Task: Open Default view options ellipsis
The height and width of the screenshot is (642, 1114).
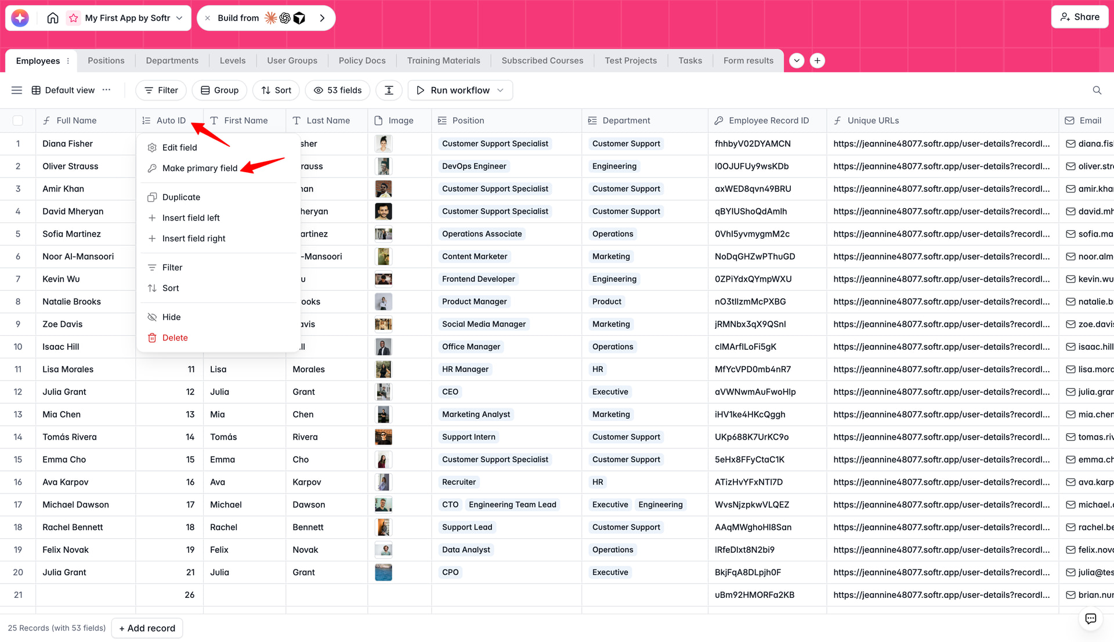Action: 106,90
